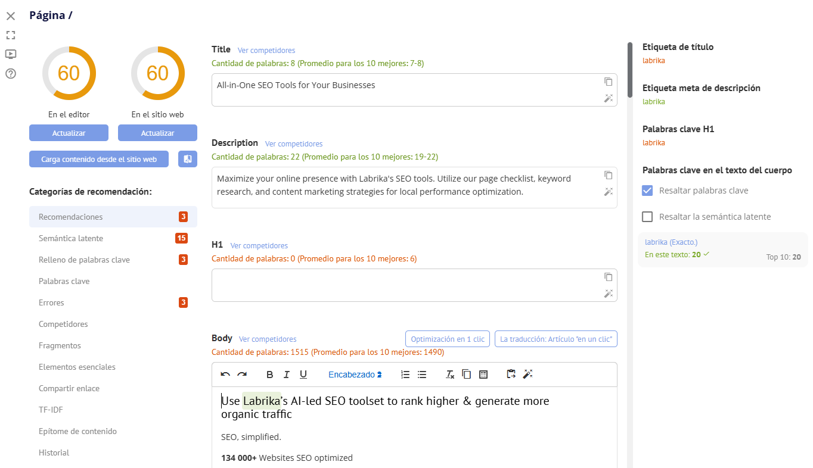Image resolution: width=813 pixels, height=468 pixels.
Task: Copy the Title field content
Action: coord(608,82)
